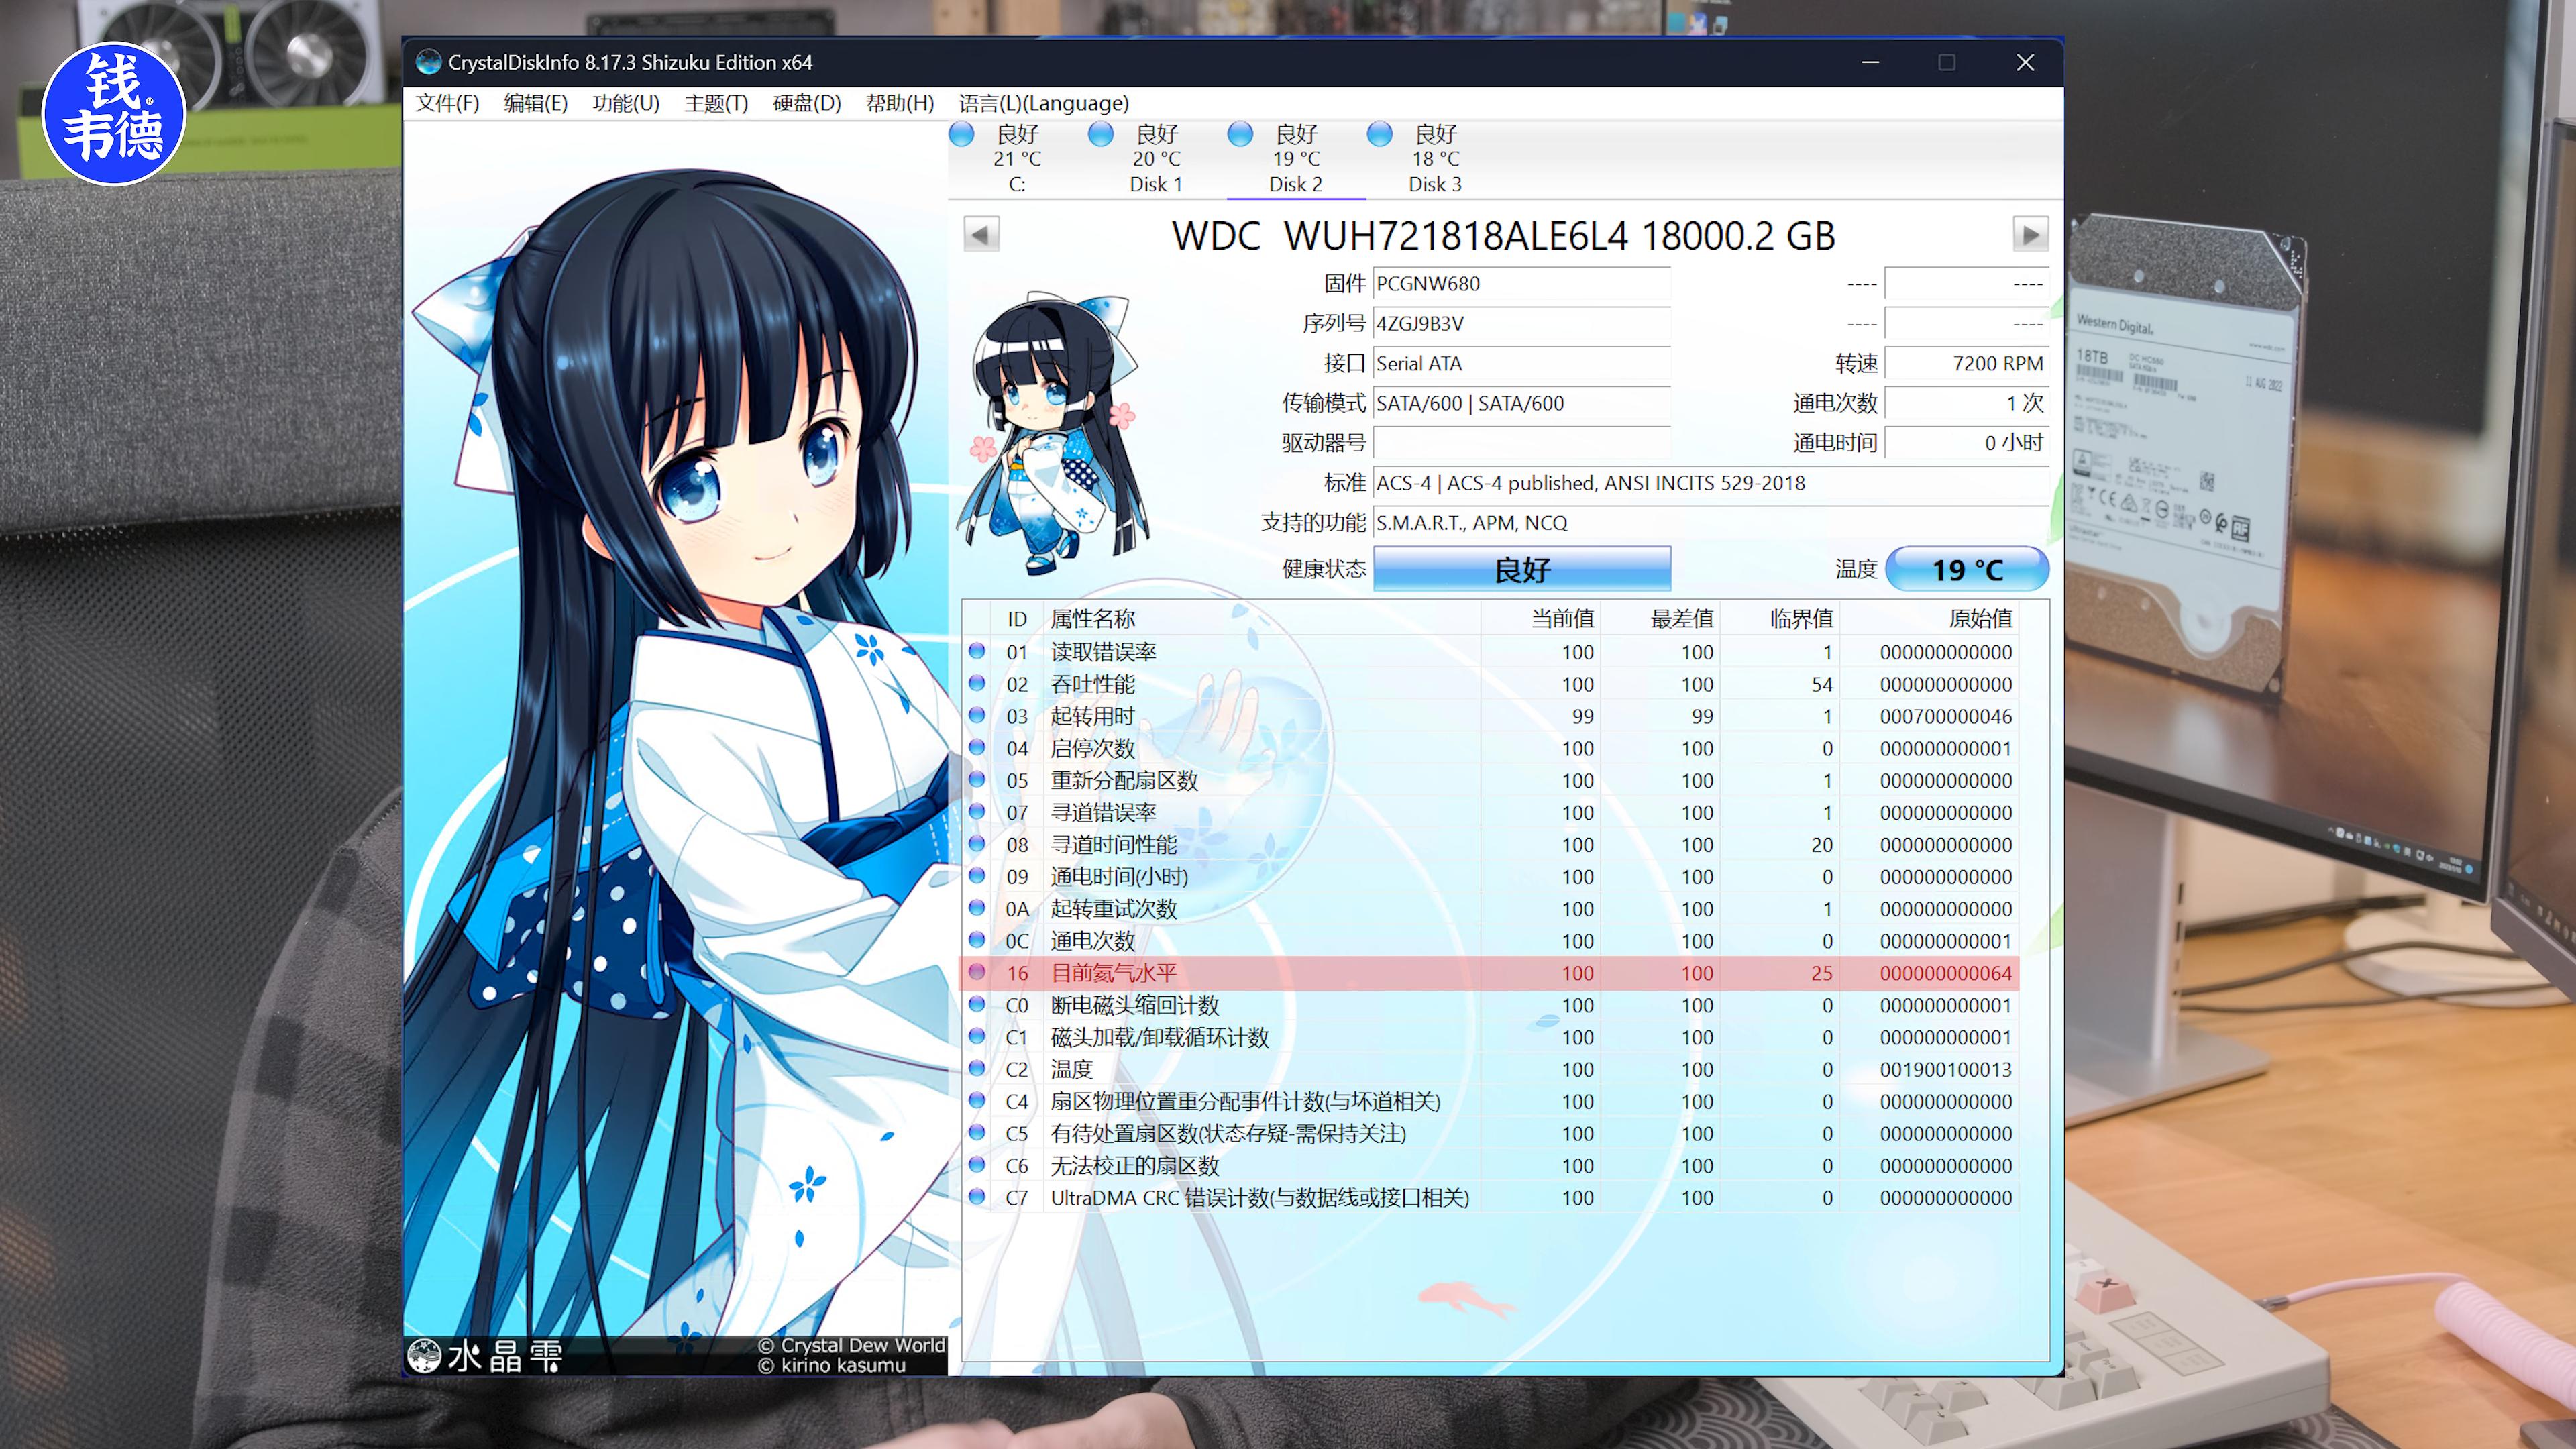
Task: Click the CrystalDiskInfo title bar app icon
Action: 429,62
